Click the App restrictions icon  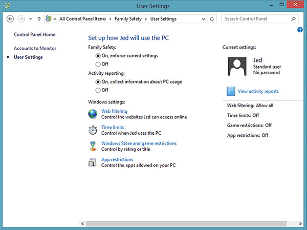click(93, 163)
